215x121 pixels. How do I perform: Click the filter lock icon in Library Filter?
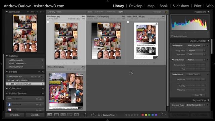[x=166, y=12]
